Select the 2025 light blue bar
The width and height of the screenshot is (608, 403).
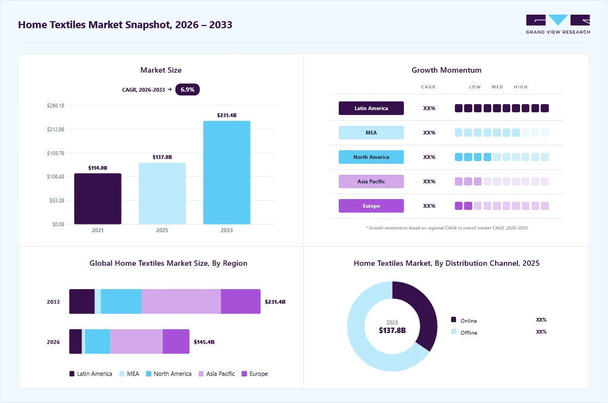162,193
